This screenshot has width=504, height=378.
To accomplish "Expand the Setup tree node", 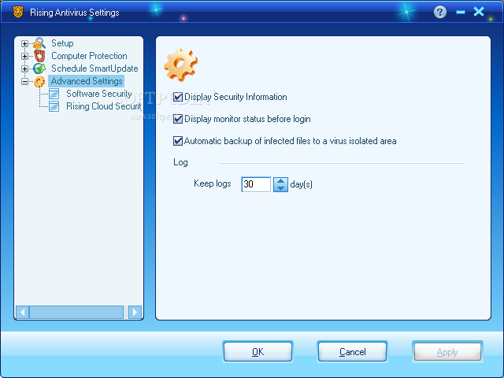I will 24,43.
